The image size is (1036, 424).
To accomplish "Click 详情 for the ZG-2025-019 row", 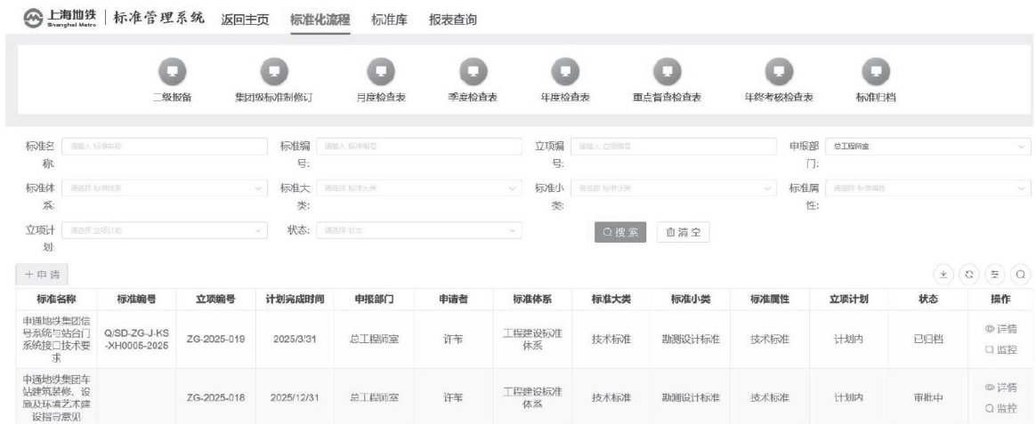I will pyautogui.click(x=1000, y=329).
